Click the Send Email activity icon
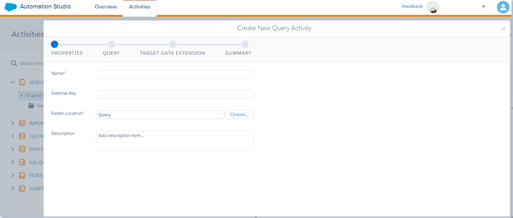The width and height of the screenshot is (513, 218). 22,82
